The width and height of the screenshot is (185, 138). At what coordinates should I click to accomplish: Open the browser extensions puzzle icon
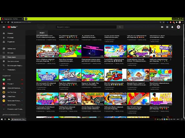[177, 22]
